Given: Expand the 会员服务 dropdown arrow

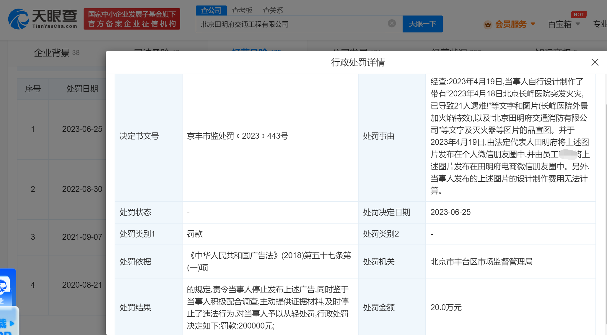Looking at the screenshot, I should [533, 24].
